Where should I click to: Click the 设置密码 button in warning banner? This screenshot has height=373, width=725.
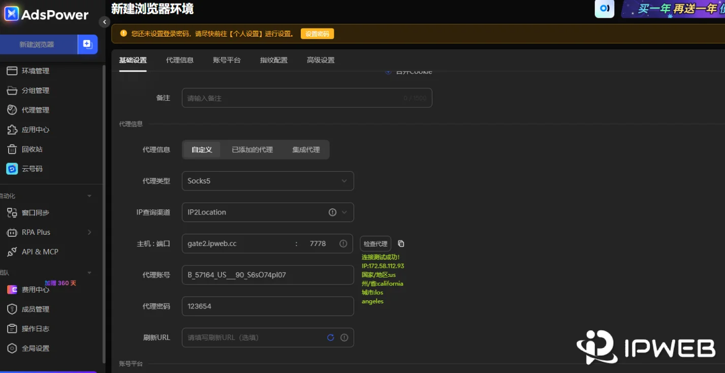tap(317, 34)
